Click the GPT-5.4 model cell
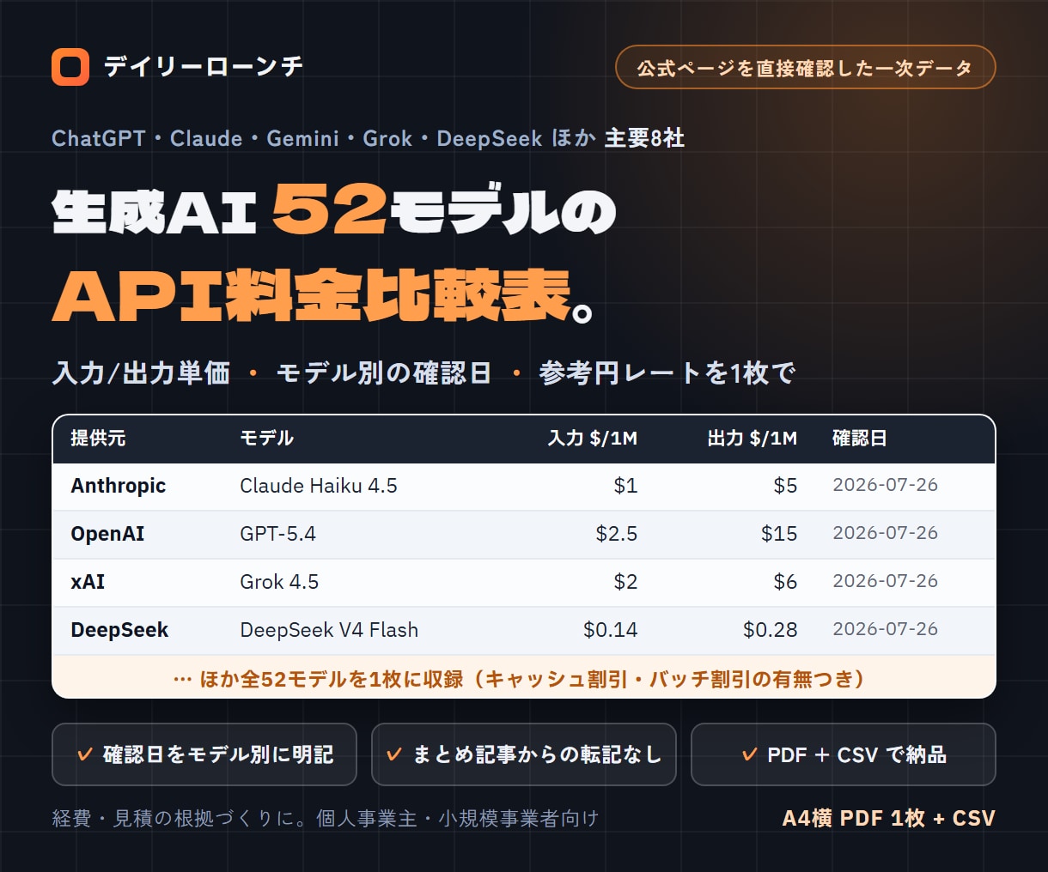The image size is (1048, 872). coord(277,534)
